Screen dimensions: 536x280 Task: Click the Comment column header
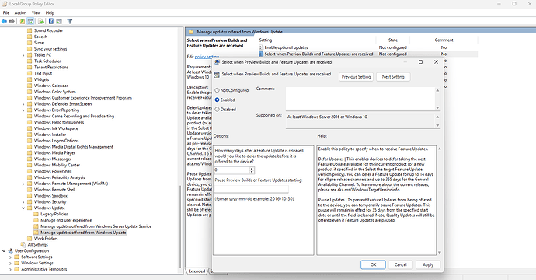pos(444,40)
